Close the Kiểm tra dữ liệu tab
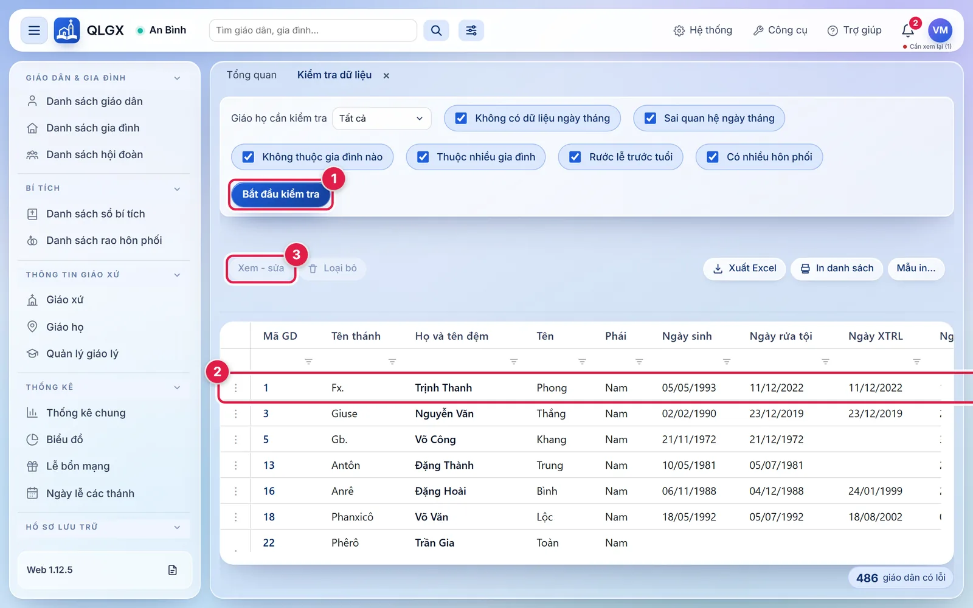The image size is (973, 608). coord(386,75)
